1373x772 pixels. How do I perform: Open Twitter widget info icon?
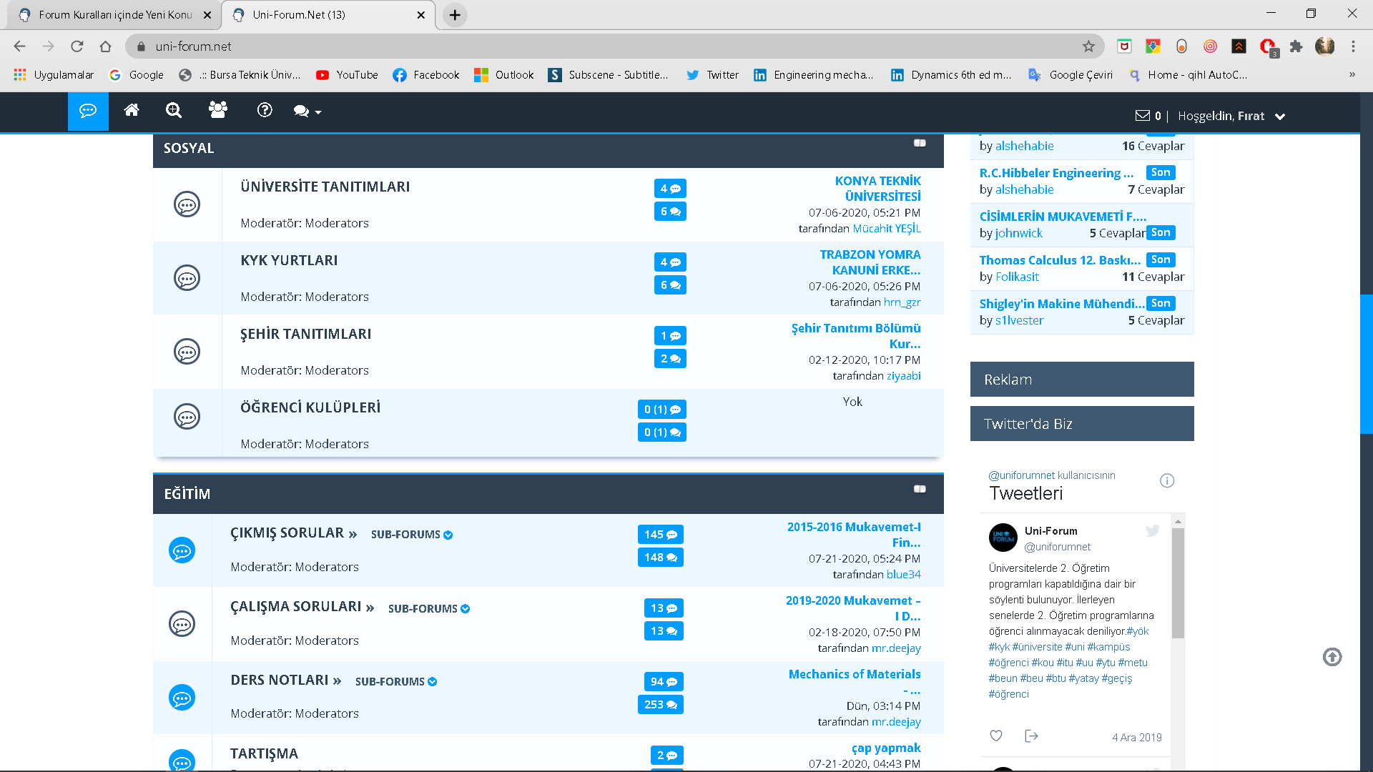pyautogui.click(x=1167, y=480)
